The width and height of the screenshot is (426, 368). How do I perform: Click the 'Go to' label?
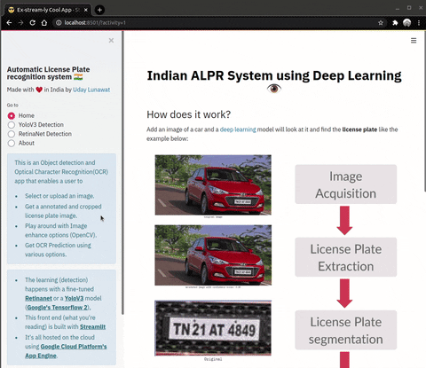tap(12, 106)
